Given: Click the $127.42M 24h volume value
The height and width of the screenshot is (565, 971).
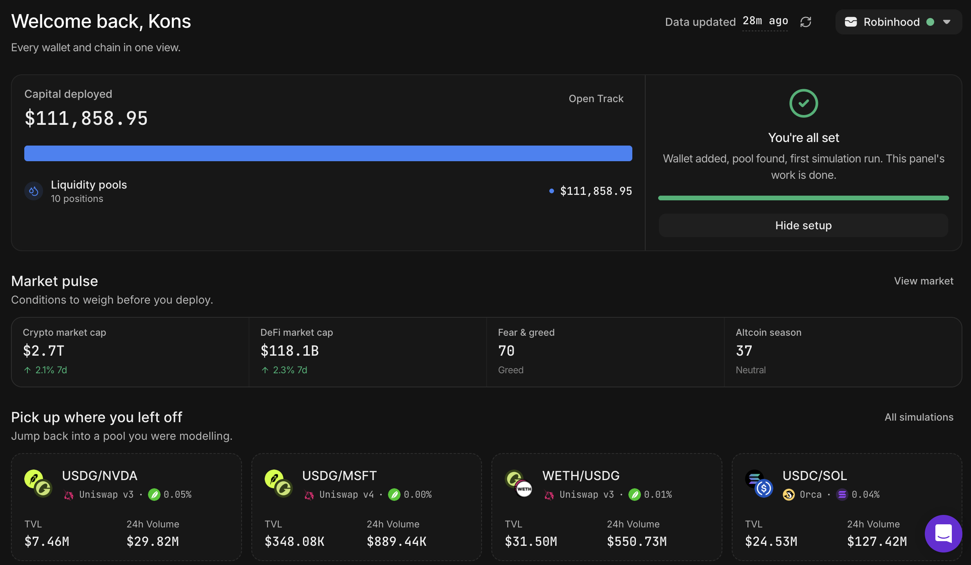Looking at the screenshot, I should click(x=877, y=542).
